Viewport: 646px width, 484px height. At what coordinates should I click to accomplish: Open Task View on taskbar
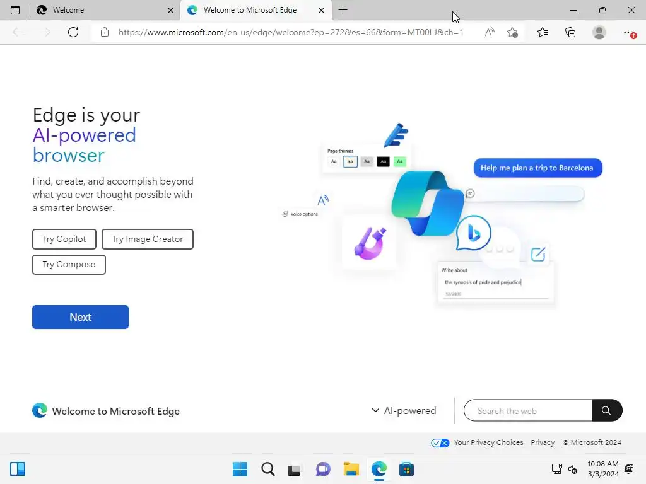[x=294, y=470]
